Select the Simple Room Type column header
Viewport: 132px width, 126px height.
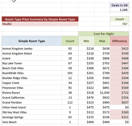tap(32, 41)
